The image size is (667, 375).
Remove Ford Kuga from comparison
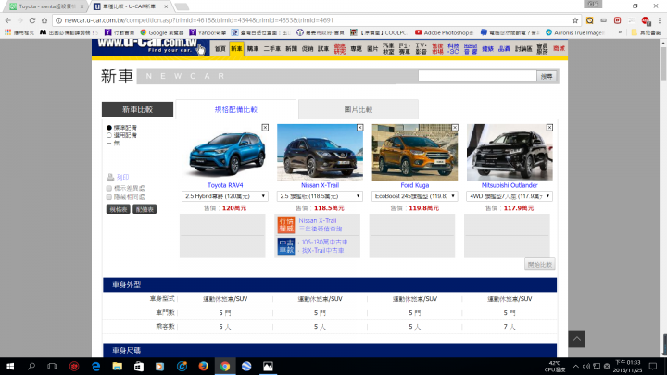point(455,128)
